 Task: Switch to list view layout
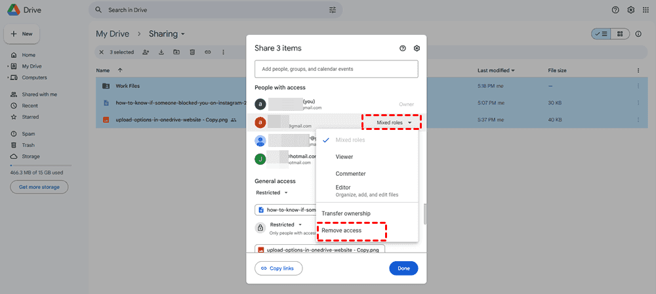pyautogui.click(x=601, y=34)
